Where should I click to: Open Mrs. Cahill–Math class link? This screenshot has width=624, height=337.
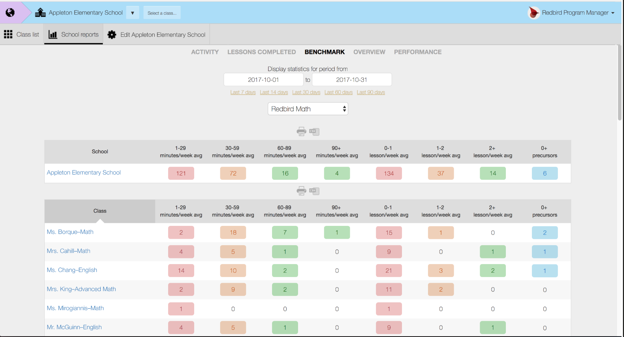(69, 251)
